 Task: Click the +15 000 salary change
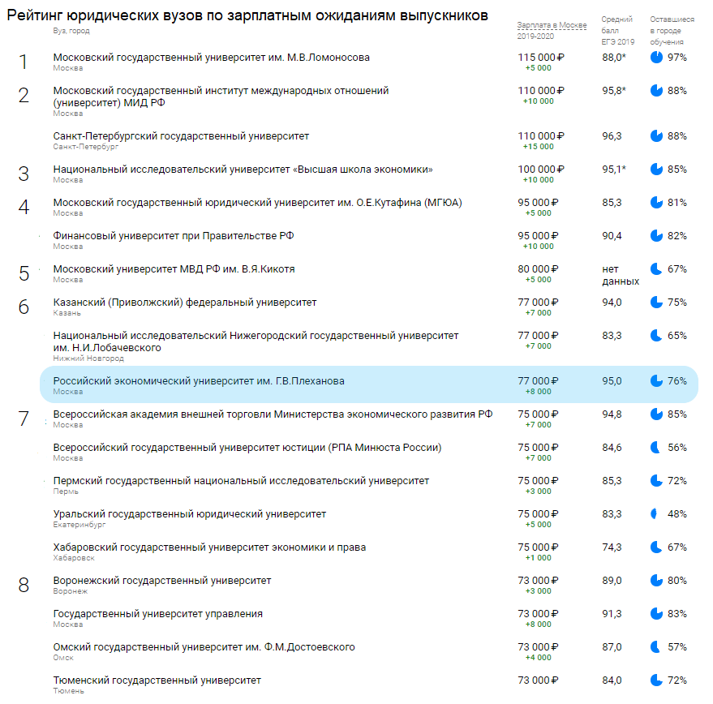(x=538, y=147)
